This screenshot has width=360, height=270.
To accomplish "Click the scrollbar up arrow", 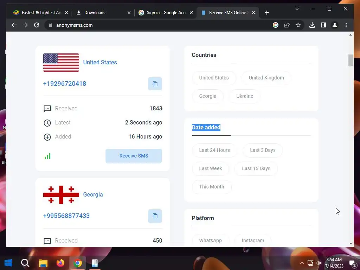I will pyautogui.click(x=351, y=35).
